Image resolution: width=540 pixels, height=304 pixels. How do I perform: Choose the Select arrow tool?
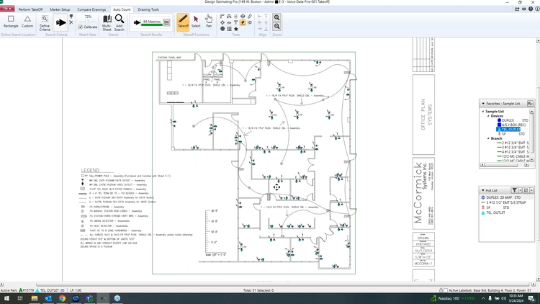pos(196,22)
